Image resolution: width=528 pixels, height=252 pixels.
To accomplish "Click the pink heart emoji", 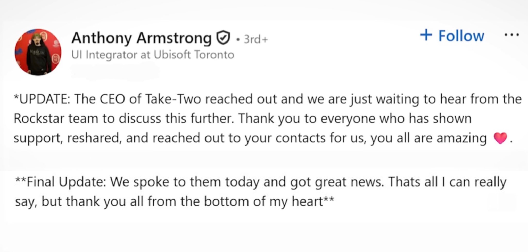I will pyautogui.click(x=500, y=139).
